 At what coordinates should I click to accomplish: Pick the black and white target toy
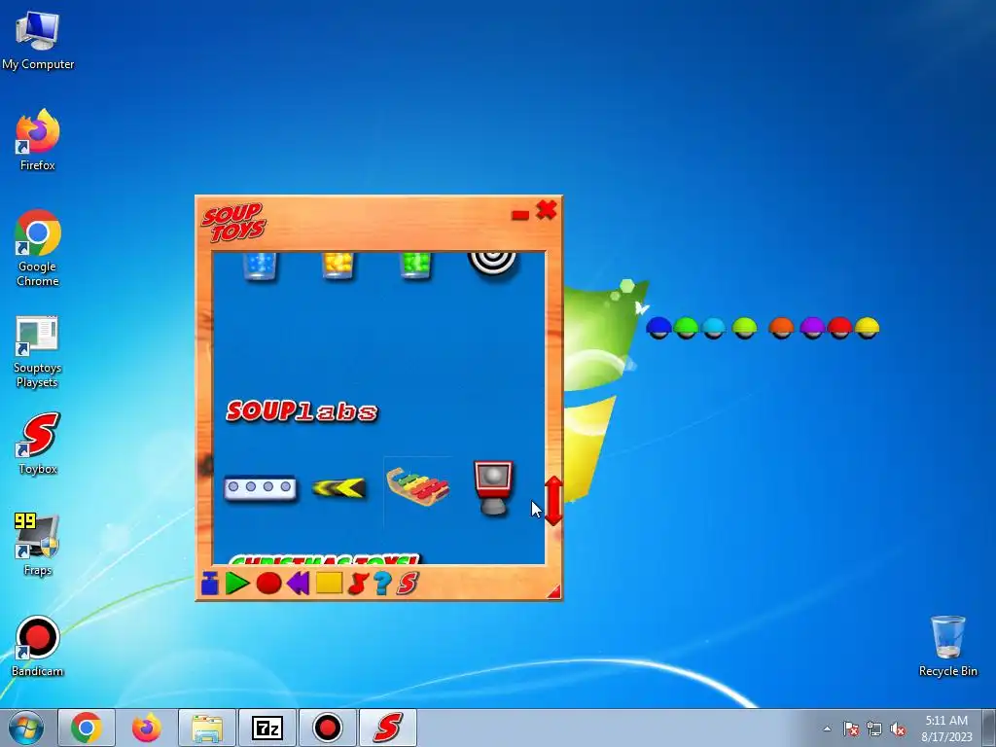pos(493,265)
